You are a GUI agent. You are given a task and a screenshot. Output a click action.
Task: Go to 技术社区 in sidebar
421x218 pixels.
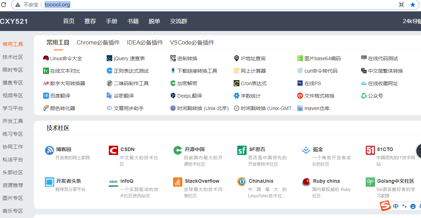tap(12, 57)
